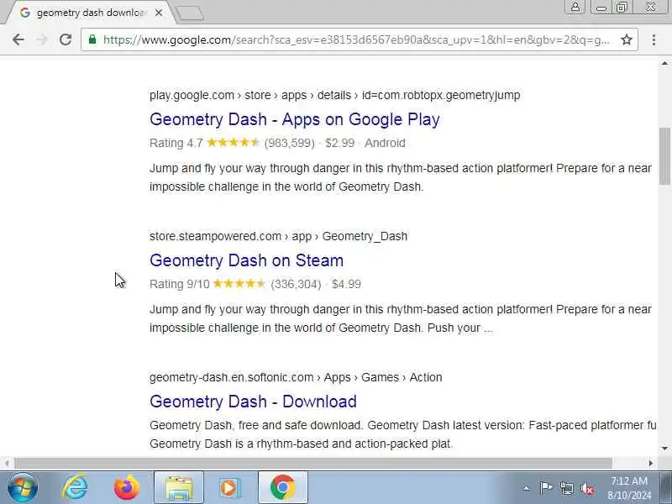The image size is (672, 504).
Task: Click the Show desktop strip
Action: tap(666, 488)
